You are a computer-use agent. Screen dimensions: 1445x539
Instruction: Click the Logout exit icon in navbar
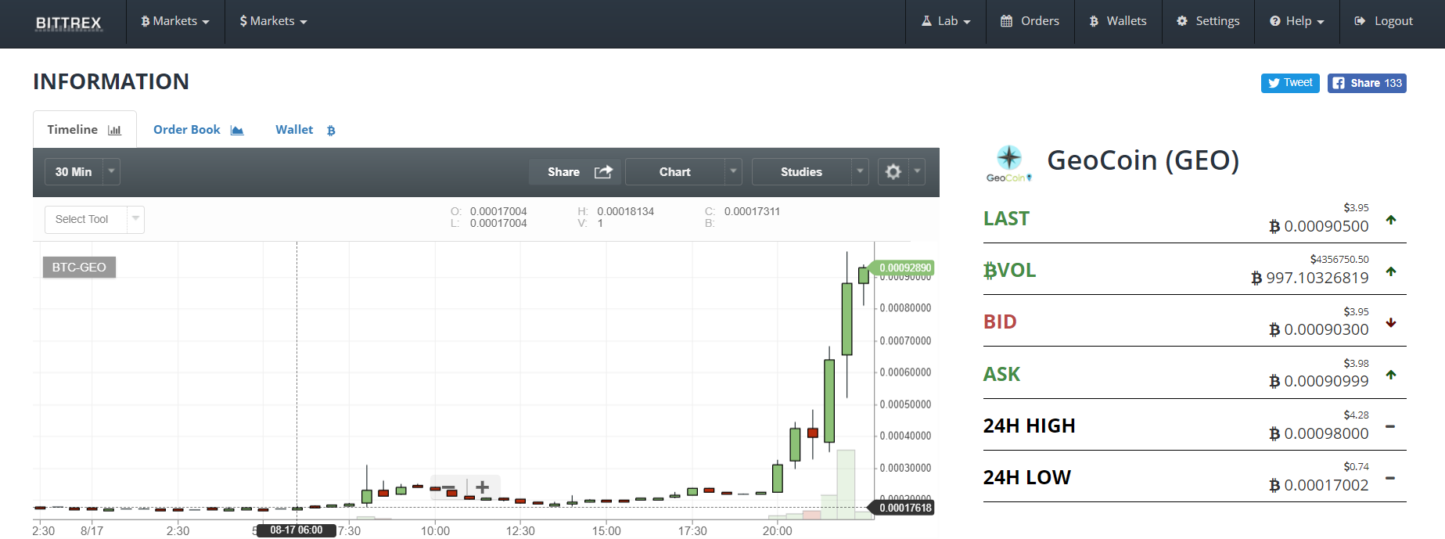pyautogui.click(x=1360, y=21)
